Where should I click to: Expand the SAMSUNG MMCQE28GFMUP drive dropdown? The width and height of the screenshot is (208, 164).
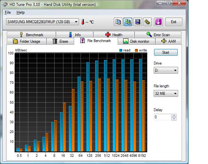point(76,22)
